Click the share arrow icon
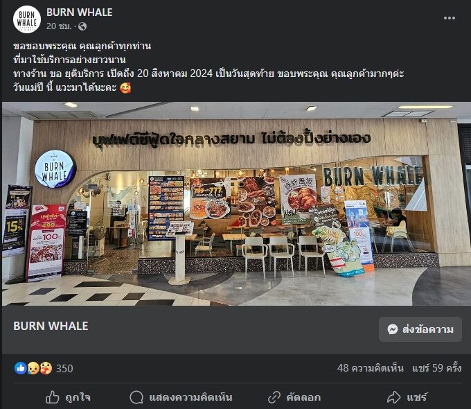 click(393, 397)
